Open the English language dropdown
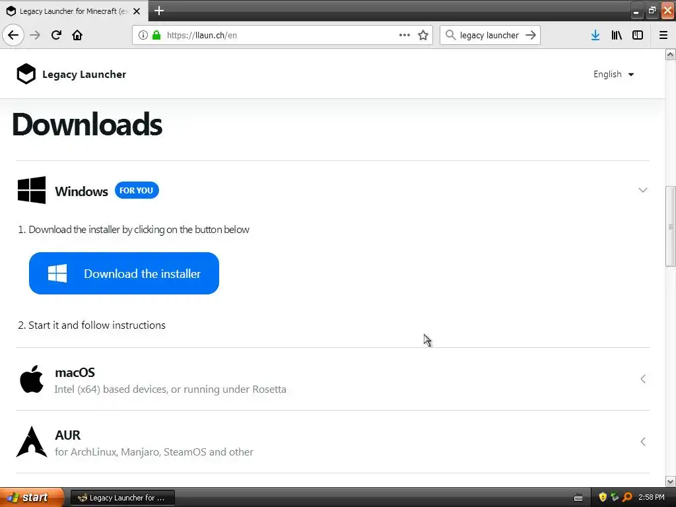 click(x=613, y=74)
